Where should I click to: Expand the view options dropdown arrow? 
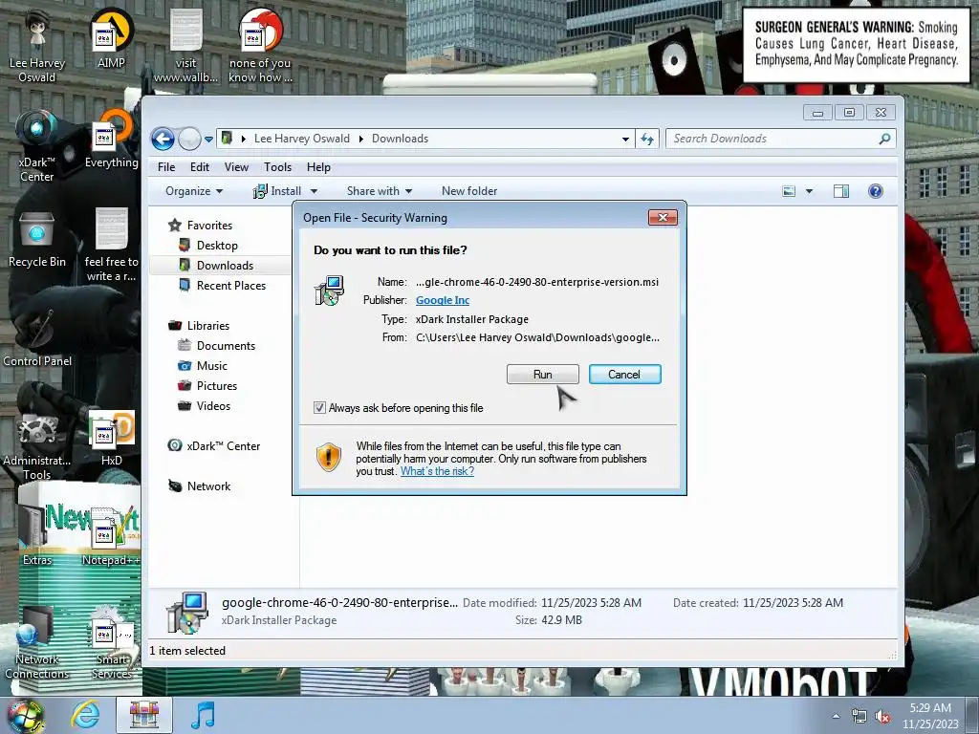(809, 191)
